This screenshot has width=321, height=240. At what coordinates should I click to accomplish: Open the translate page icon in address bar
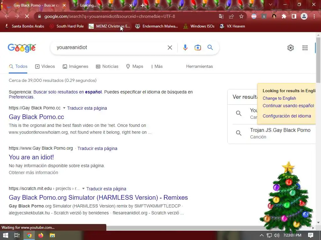point(221,16)
